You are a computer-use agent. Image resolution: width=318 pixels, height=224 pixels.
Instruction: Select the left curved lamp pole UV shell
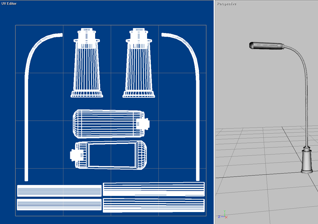[26, 106]
